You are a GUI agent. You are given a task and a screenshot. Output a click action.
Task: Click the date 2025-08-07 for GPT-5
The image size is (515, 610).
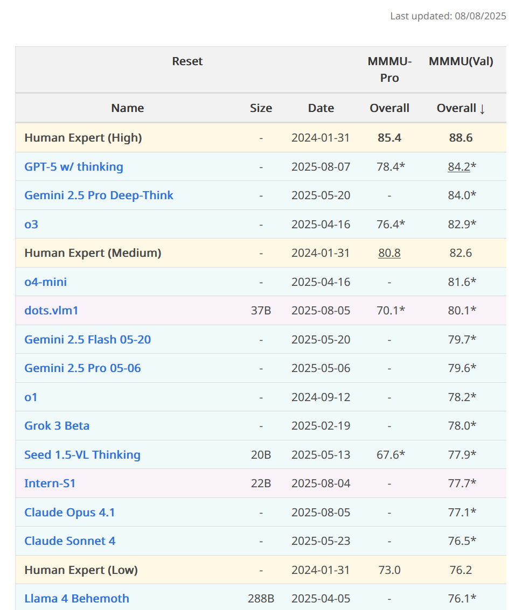coord(321,167)
